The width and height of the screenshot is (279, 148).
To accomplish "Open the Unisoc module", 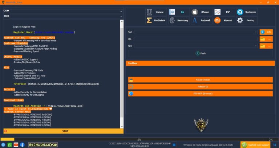I will click(156, 12).
